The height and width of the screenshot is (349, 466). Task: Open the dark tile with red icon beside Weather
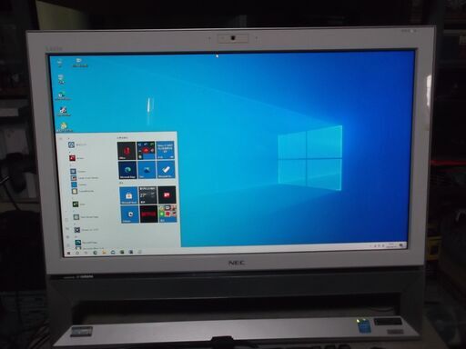coord(167,194)
